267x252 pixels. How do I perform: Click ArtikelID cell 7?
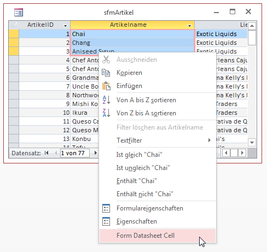click(x=44, y=86)
